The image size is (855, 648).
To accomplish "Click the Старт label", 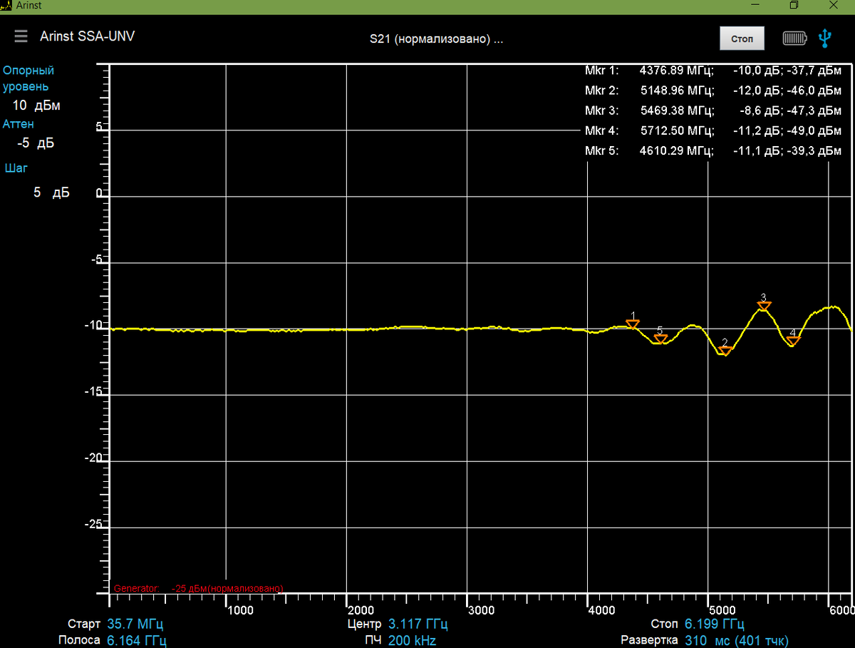I will click(x=84, y=624).
